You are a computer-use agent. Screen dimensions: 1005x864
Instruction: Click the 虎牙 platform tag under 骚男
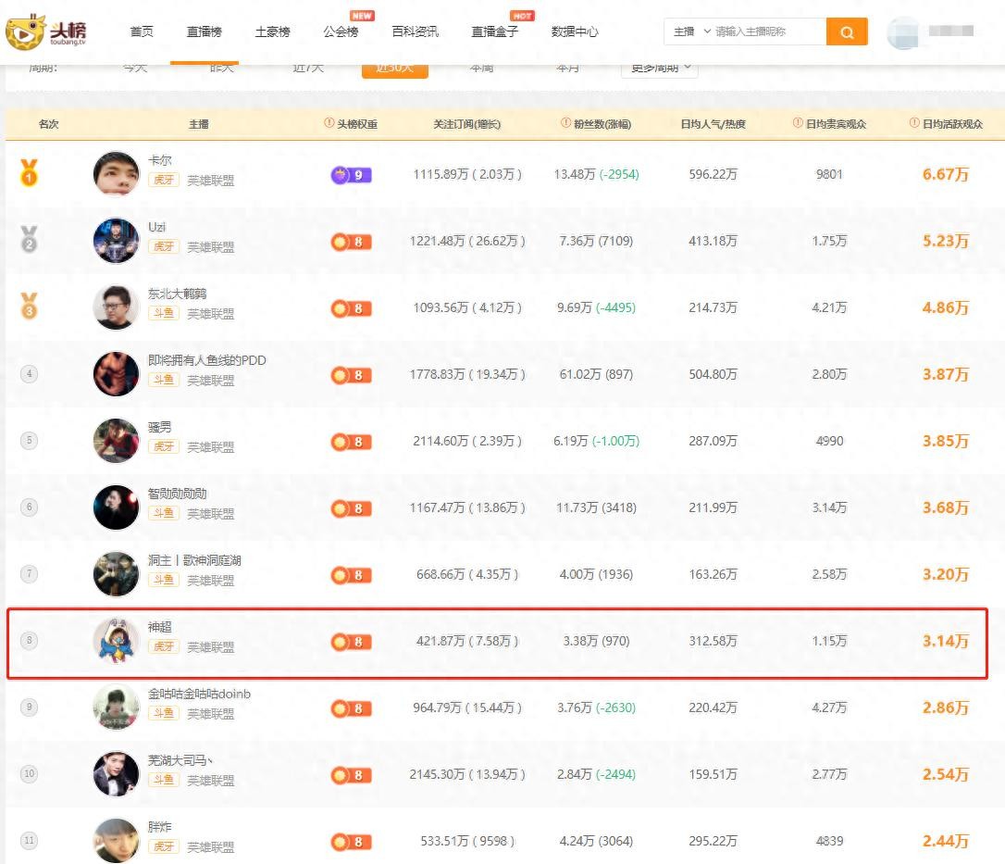pos(164,446)
